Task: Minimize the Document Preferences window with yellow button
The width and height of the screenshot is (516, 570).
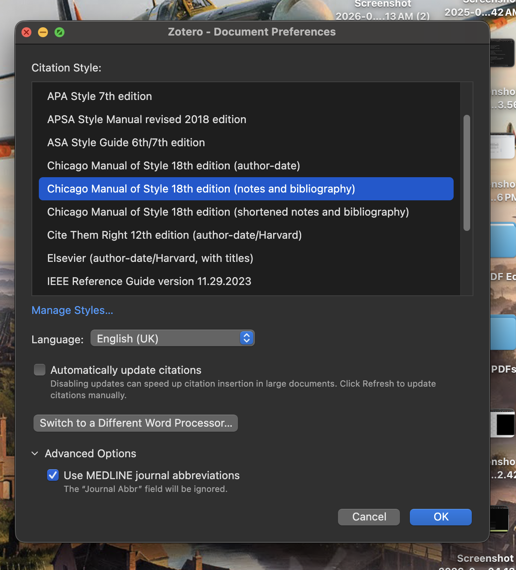Action: 43,32
